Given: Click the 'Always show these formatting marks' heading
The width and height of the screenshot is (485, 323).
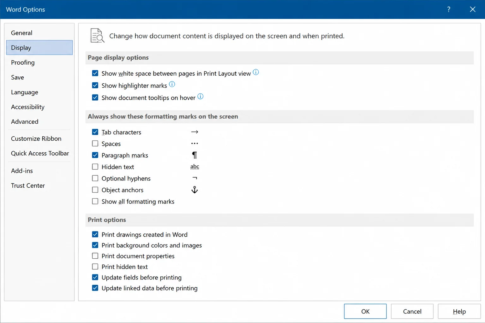Looking at the screenshot, I should 163,116.
